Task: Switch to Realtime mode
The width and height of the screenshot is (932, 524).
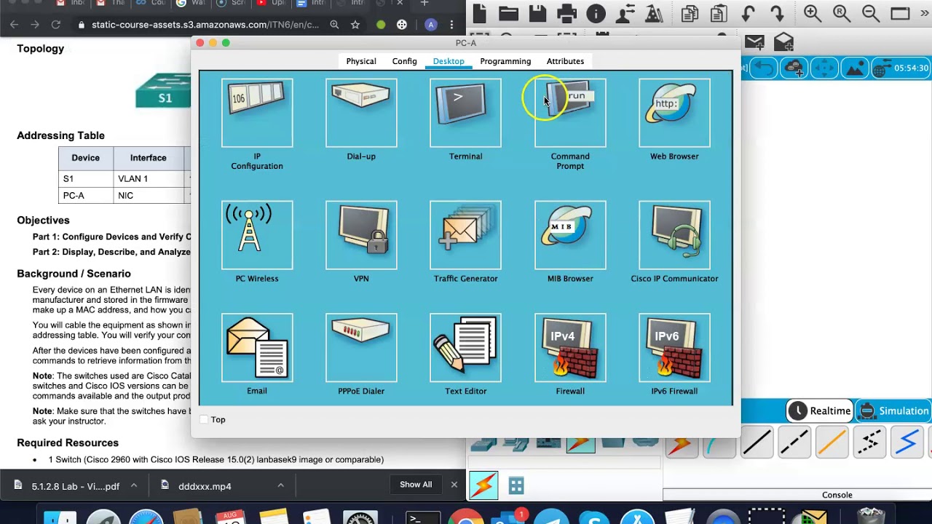Action: (821, 410)
